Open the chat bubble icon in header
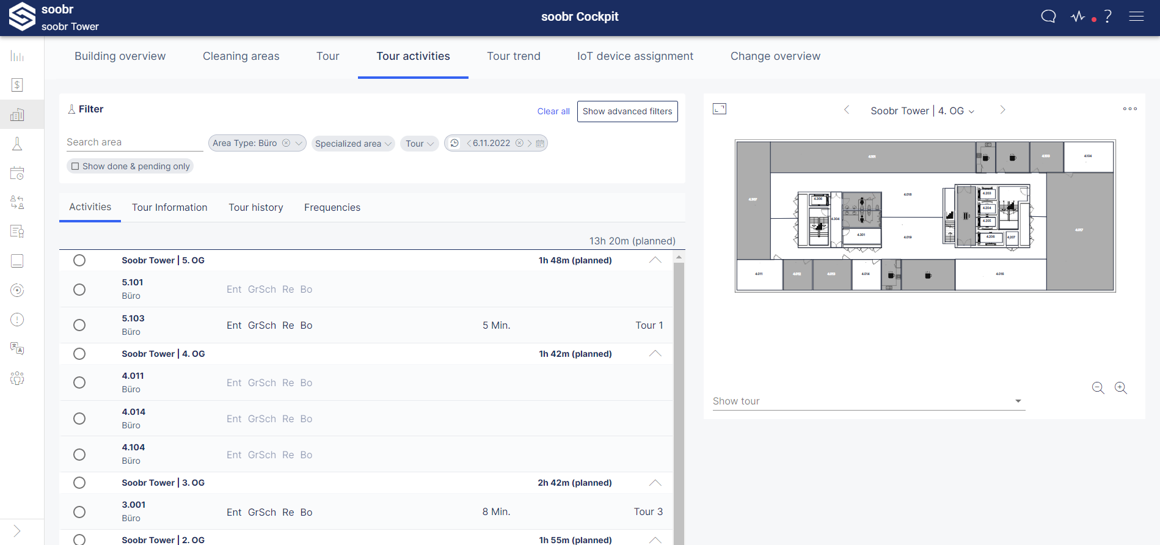1160x545 pixels. point(1048,16)
